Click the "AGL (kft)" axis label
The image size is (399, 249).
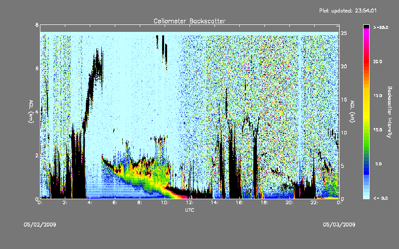[x=353, y=112]
